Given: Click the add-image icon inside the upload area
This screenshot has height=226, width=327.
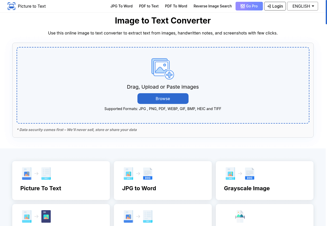Looking at the screenshot, I should tap(163, 68).
